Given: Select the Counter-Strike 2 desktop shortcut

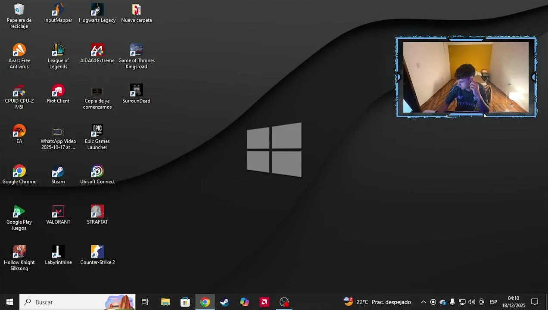Looking at the screenshot, I should coord(97,255).
